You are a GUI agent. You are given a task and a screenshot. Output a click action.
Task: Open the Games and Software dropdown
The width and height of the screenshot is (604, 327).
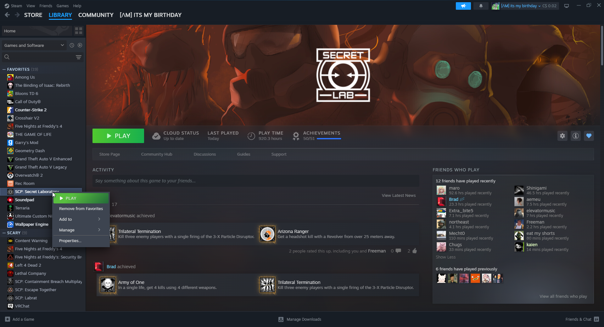click(x=34, y=45)
